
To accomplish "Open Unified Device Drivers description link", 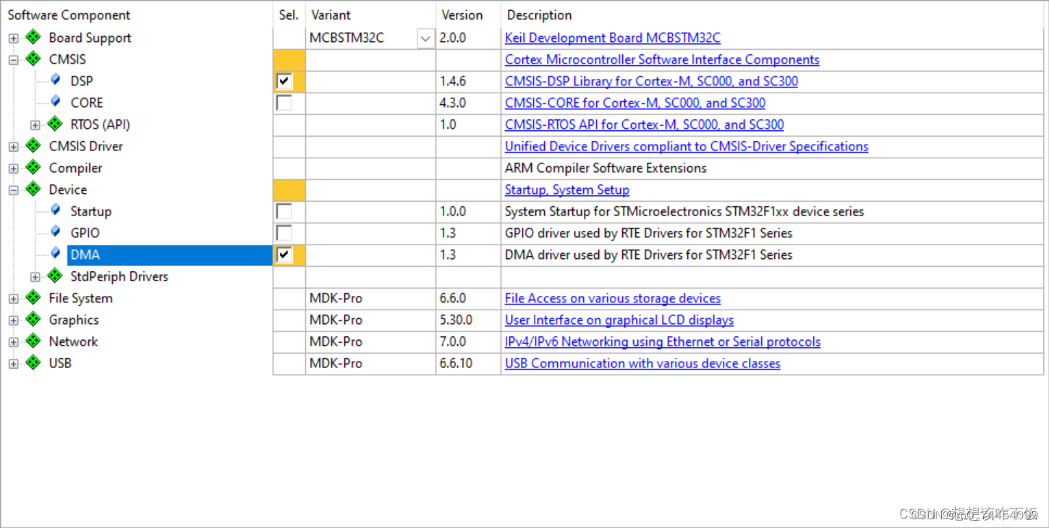I will coord(687,146).
